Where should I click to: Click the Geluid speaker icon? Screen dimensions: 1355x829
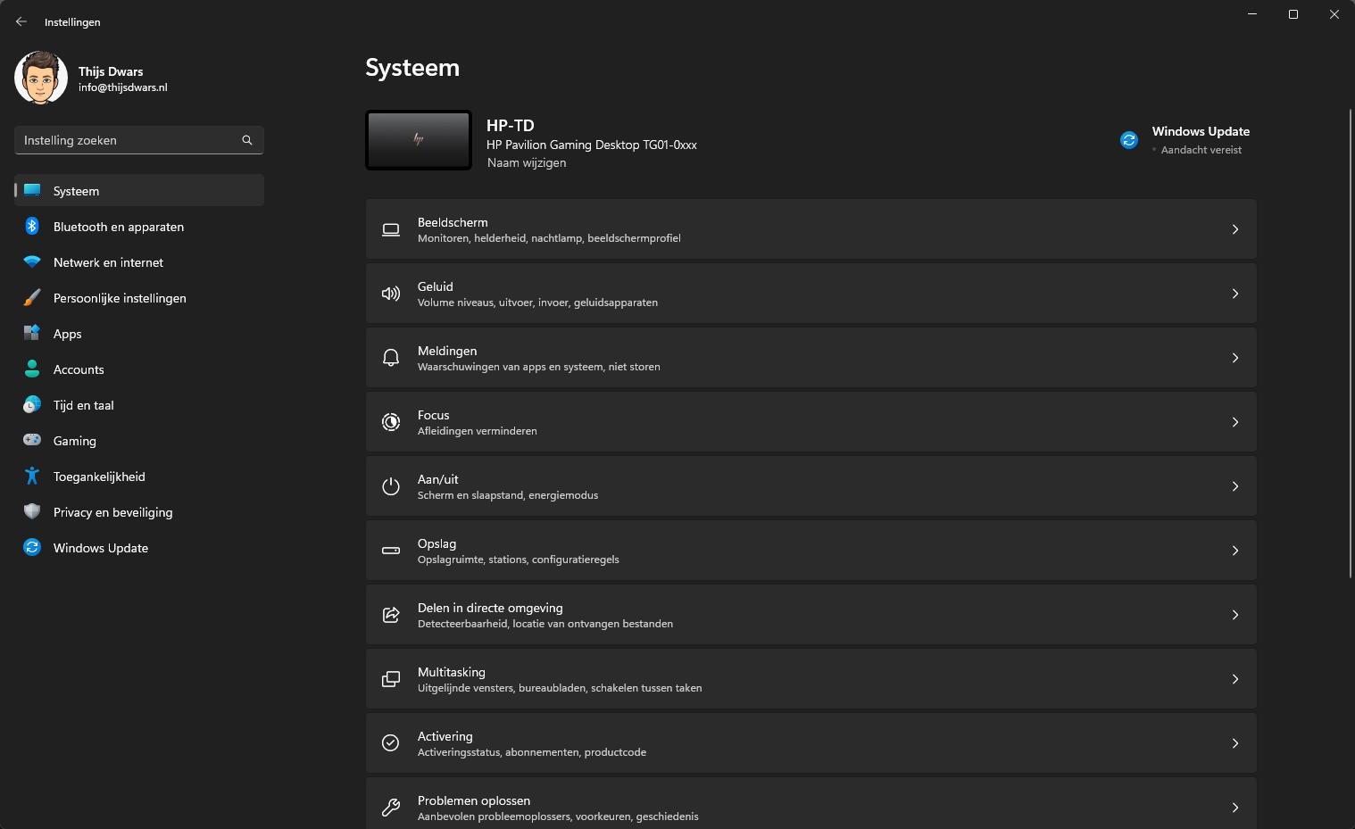coord(391,294)
